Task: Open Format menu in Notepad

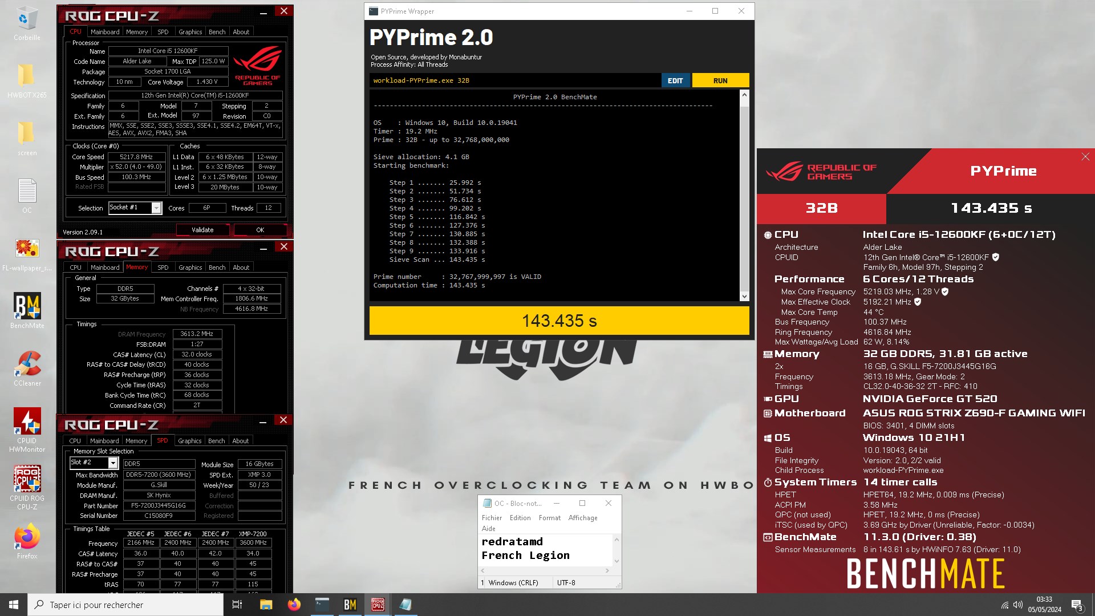Action: (x=550, y=518)
